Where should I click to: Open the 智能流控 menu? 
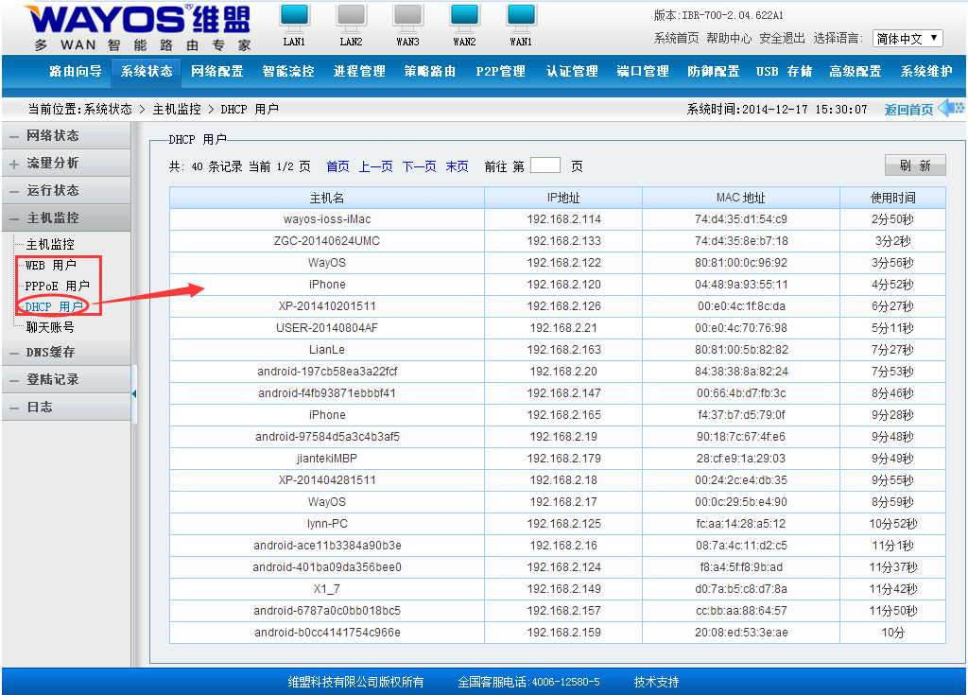287,71
